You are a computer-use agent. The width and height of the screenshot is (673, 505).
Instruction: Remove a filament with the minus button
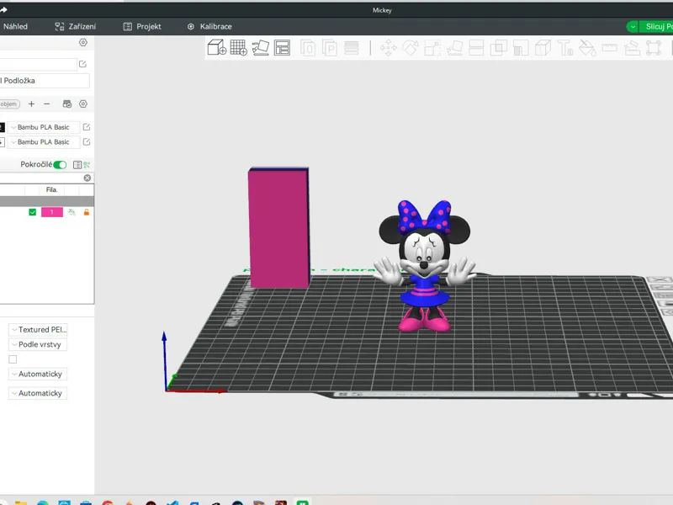coord(47,104)
